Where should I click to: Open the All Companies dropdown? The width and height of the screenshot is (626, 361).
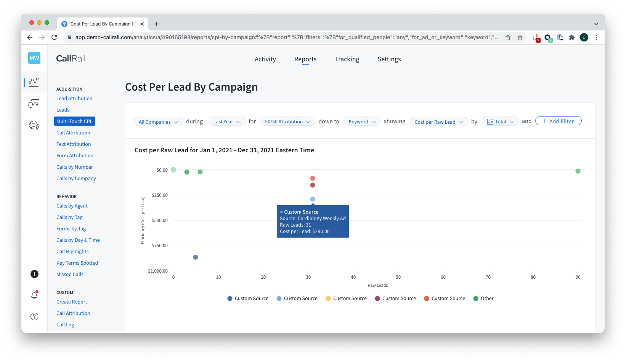click(158, 122)
